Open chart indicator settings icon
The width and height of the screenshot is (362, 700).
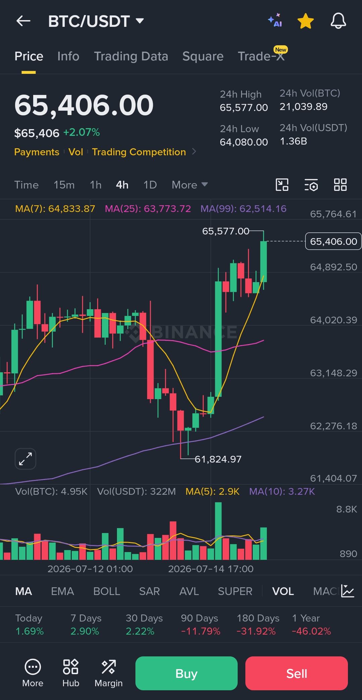[x=311, y=185]
